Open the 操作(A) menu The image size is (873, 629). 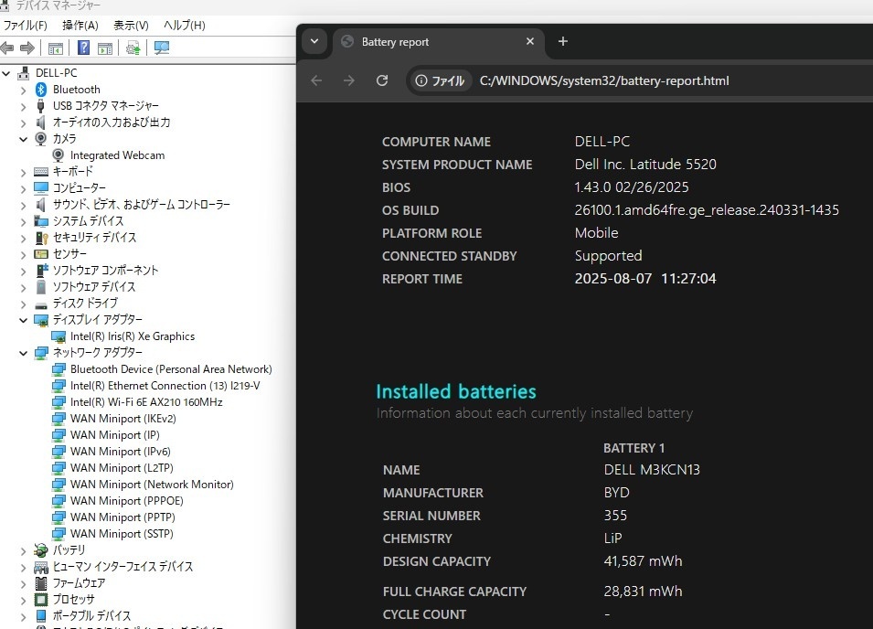click(80, 26)
